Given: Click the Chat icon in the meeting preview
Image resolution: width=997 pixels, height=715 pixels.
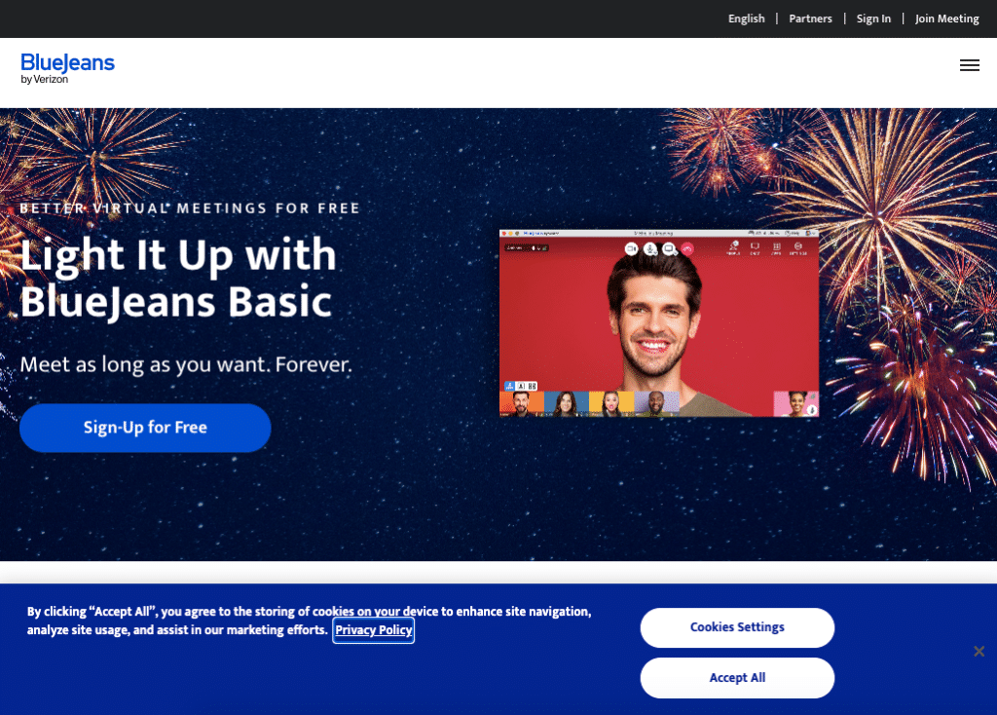Looking at the screenshot, I should pyautogui.click(x=755, y=248).
